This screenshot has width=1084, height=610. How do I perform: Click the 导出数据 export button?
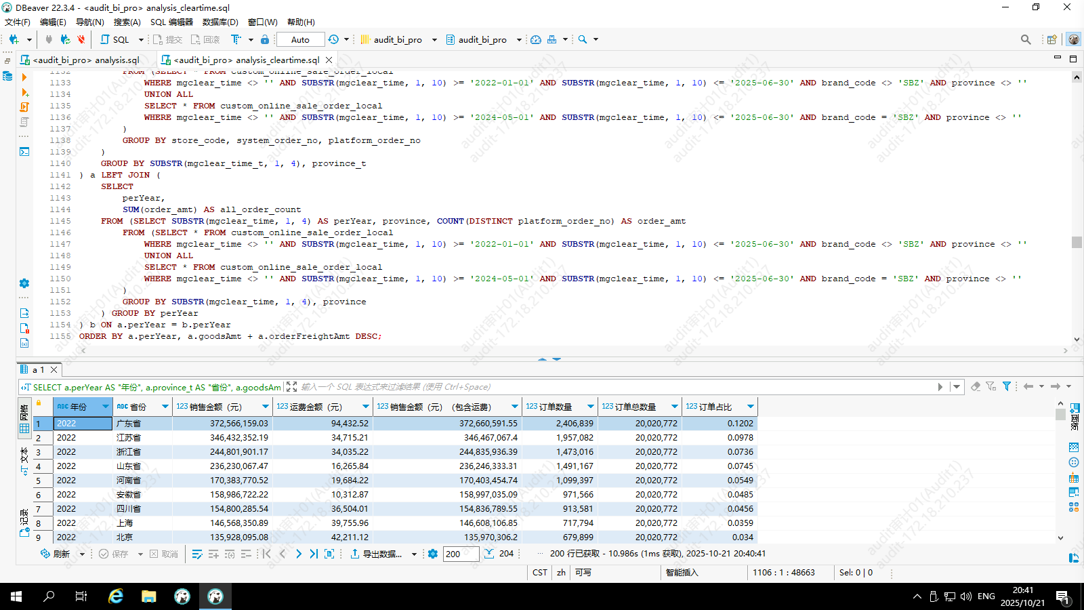point(376,554)
